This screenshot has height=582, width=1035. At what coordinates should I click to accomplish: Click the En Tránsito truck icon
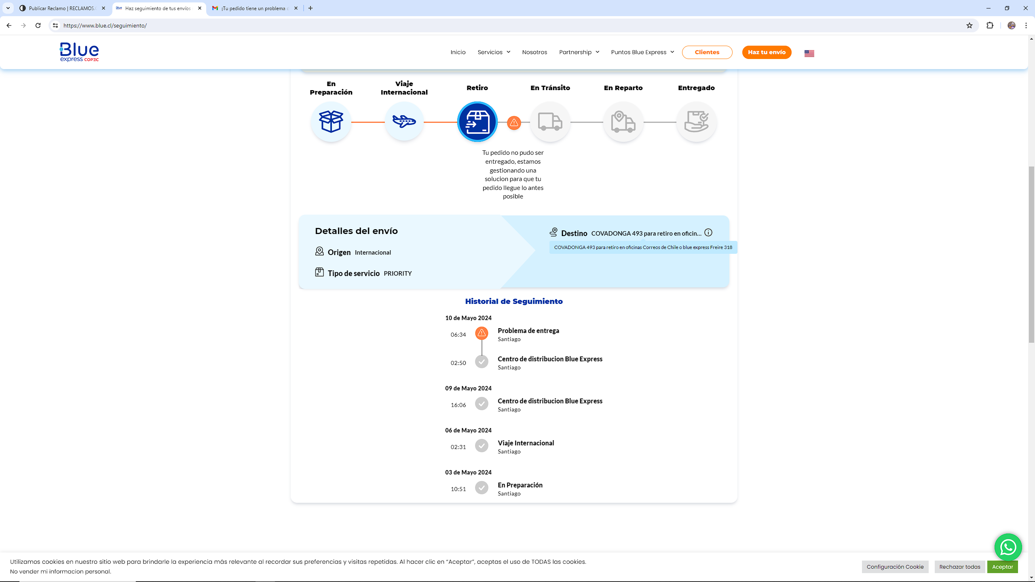(550, 122)
